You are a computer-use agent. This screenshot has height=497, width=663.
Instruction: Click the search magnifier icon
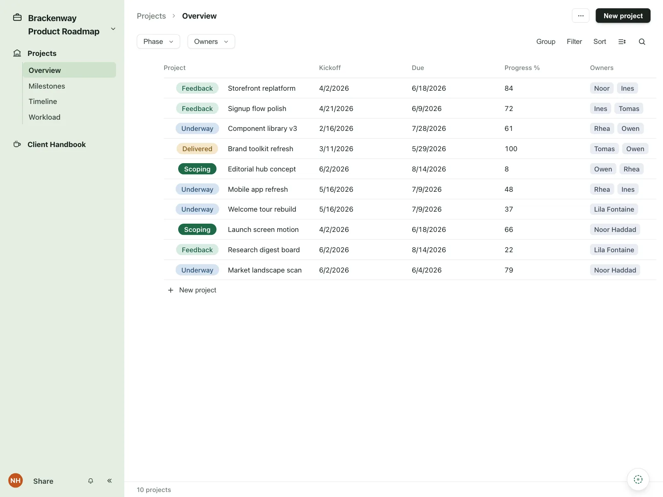tap(642, 41)
